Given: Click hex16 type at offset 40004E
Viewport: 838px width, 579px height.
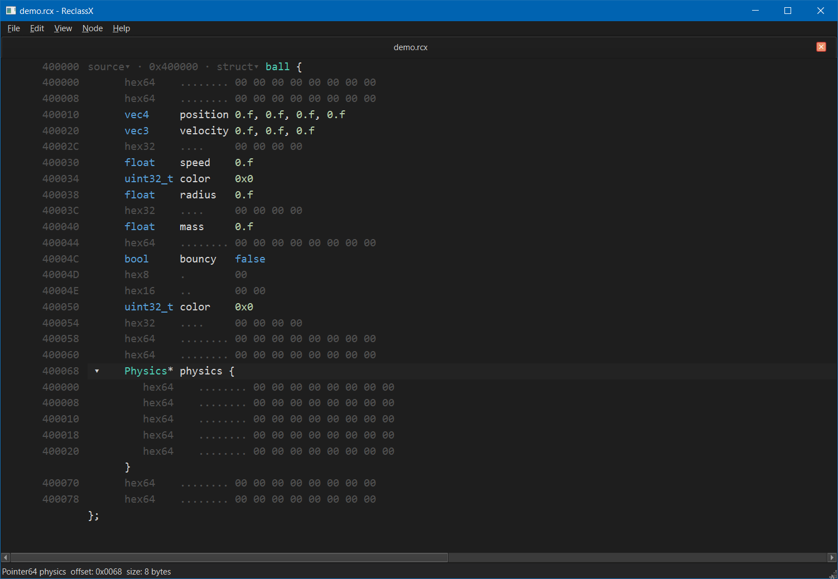Looking at the screenshot, I should [x=139, y=291].
